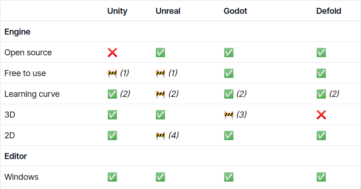Click the construction barrier icon for Unity Free to use

coord(112,73)
